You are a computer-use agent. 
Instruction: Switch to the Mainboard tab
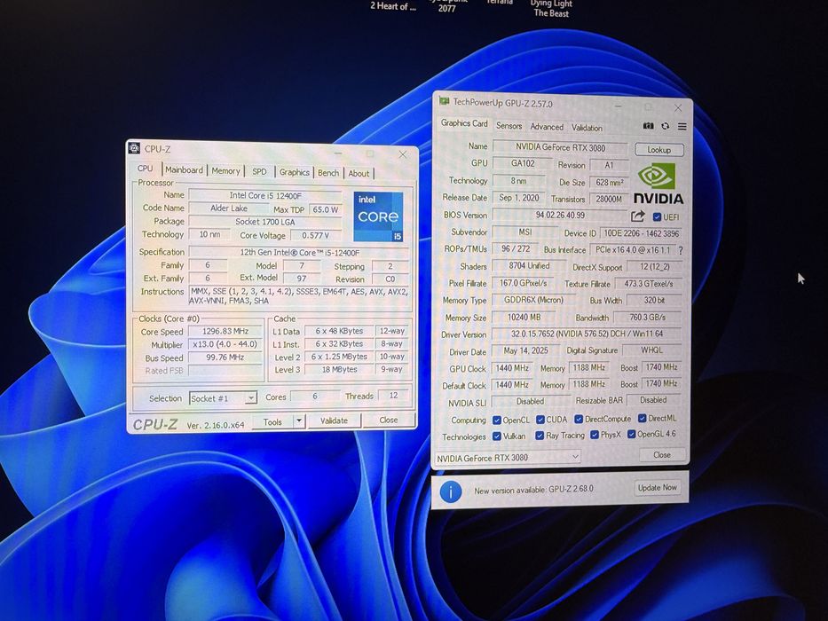(x=184, y=170)
